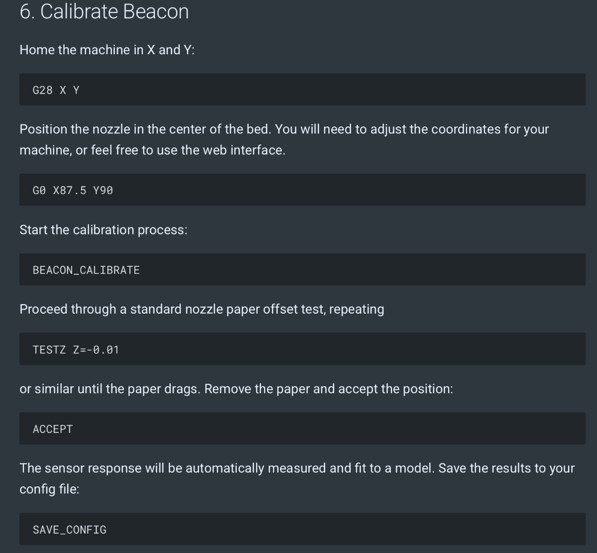
Task: Select the Z=-0.01 parameter
Action: pyautogui.click(x=96, y=350)
